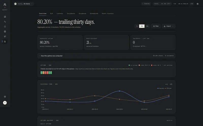Viewport: 203px width, 126px height.
Task: Open the command palette ⌘K shortcut badge
Action: point(192,4)
